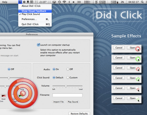
Task: Click the upper slider knob in effects panel
Action: 9,78
